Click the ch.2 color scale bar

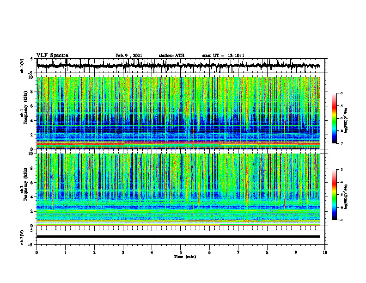point(335,195)
